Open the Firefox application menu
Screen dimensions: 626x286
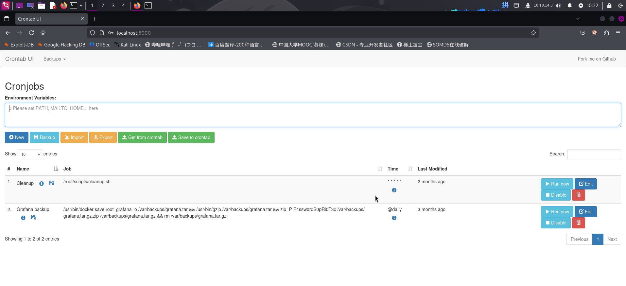(x=618, y=33)
